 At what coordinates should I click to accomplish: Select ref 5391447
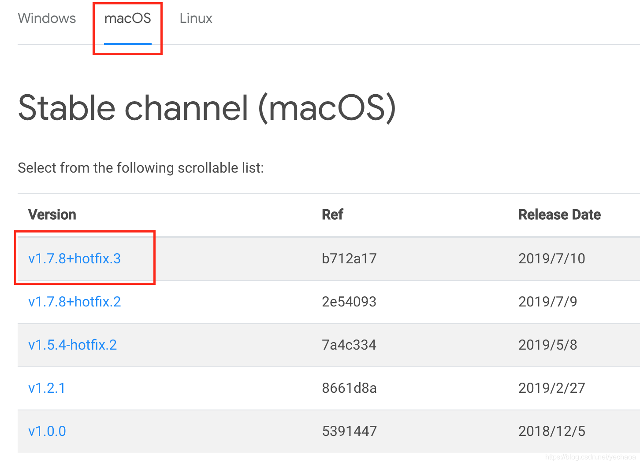(349, 431)
